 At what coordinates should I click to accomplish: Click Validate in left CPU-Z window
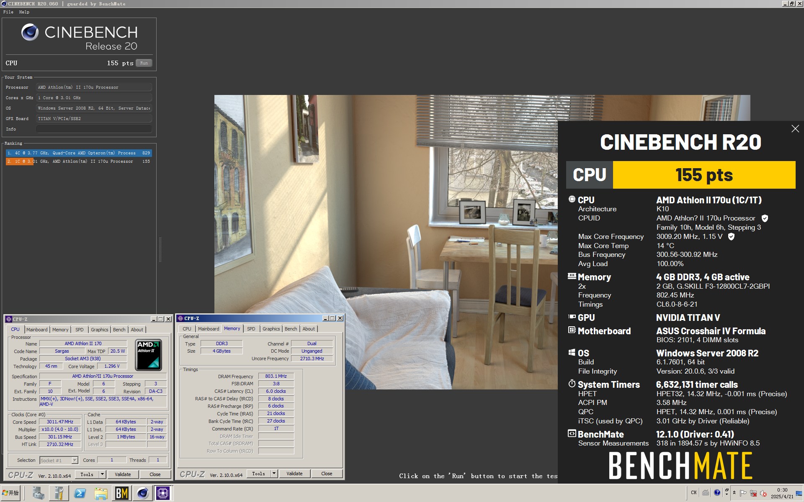(123, 474)
